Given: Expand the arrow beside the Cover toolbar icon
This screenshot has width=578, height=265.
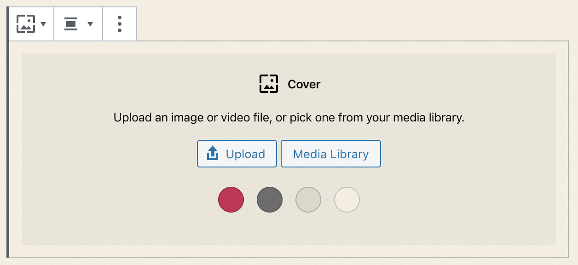Looking at the screenshot, I should tap(44, 24).
